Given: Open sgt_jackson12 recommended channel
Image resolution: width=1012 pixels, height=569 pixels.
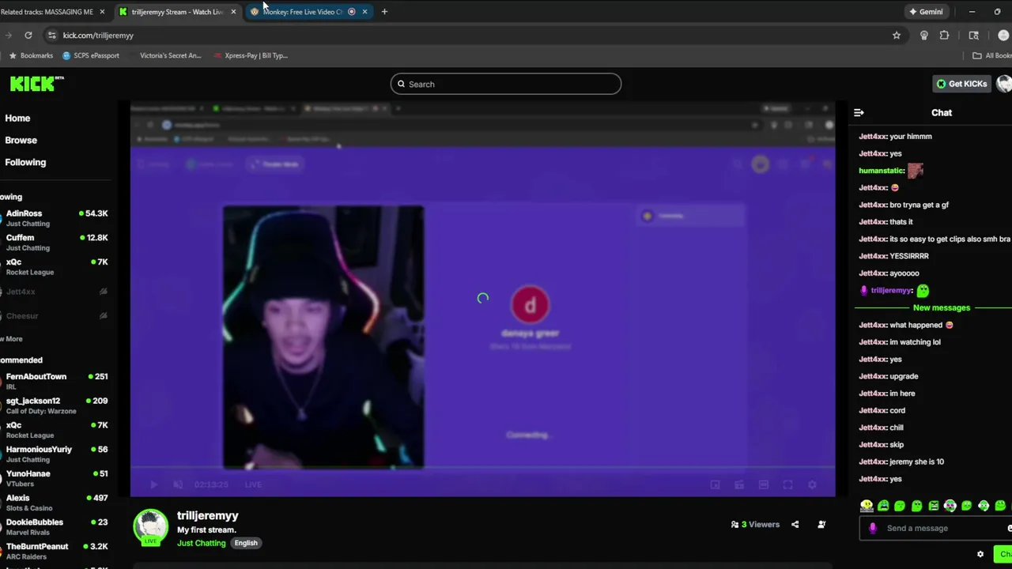Looking at the screenshot, I should tap(55, 405).
